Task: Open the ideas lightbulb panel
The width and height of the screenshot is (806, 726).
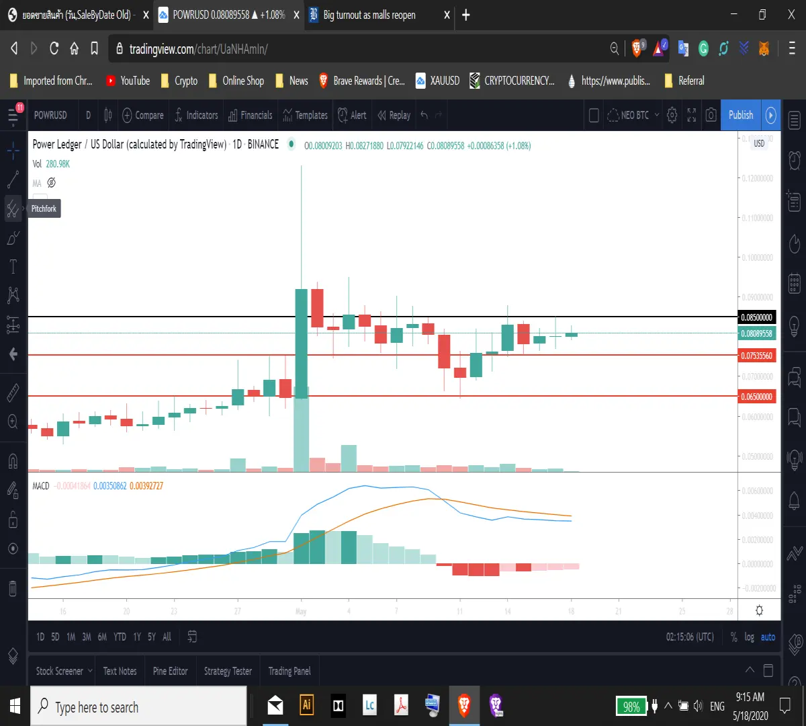Action: [x=794, y=327]
